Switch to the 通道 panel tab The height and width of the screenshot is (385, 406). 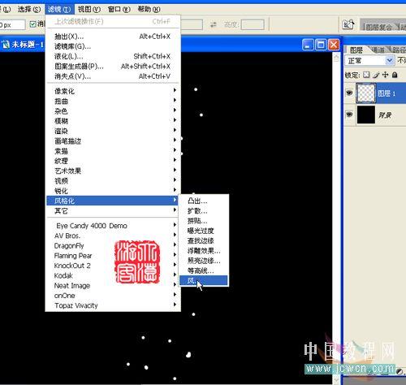(x=378, y=50)
